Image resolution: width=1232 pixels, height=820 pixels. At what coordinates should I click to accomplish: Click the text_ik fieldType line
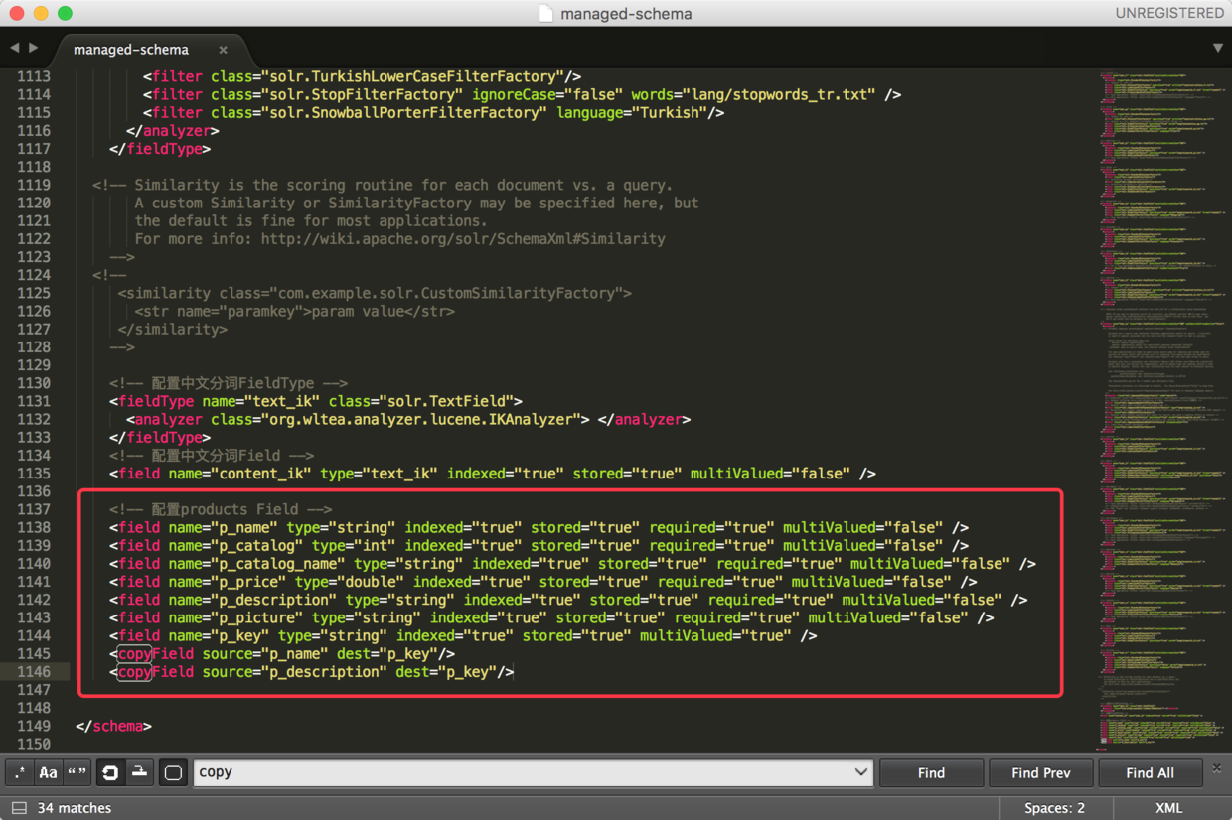[316, 401]
